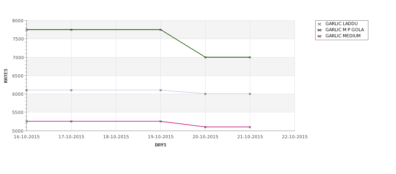Click the DAYS x-axis title
The image size is (396, 174).
click(x=160, y=145)
